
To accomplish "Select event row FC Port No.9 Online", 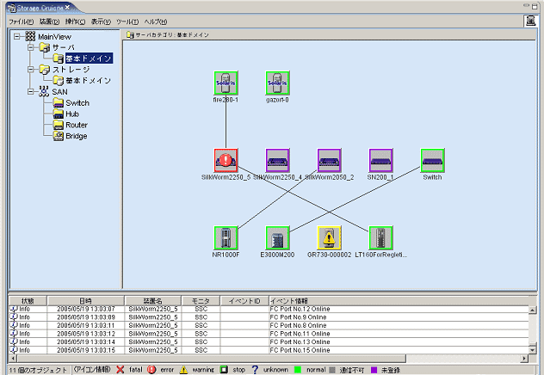I will [x=269, y=317].
